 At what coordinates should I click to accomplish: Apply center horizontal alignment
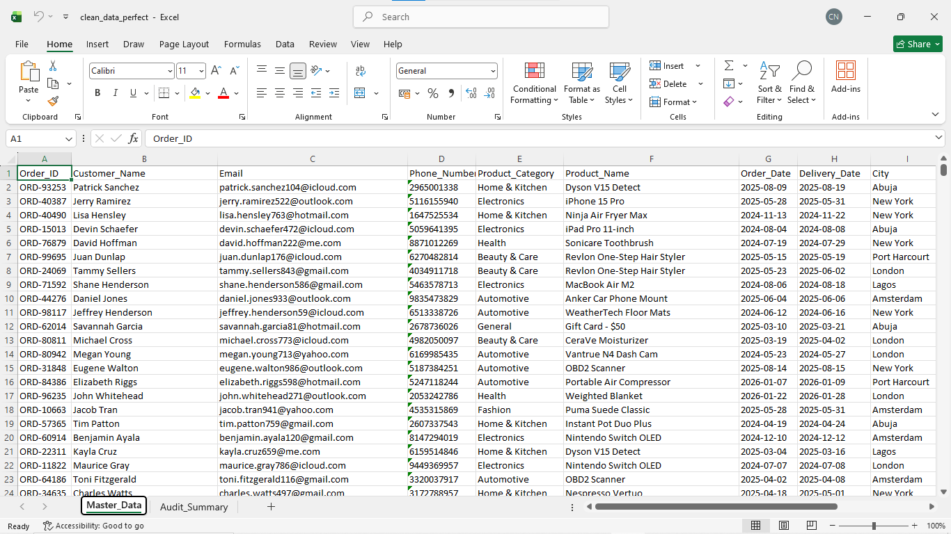tap(280, 93)
